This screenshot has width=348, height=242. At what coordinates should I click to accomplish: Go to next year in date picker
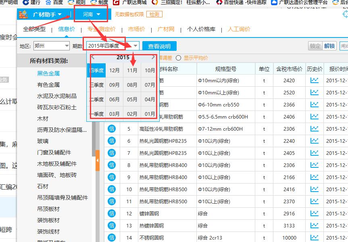click(153, 58)
